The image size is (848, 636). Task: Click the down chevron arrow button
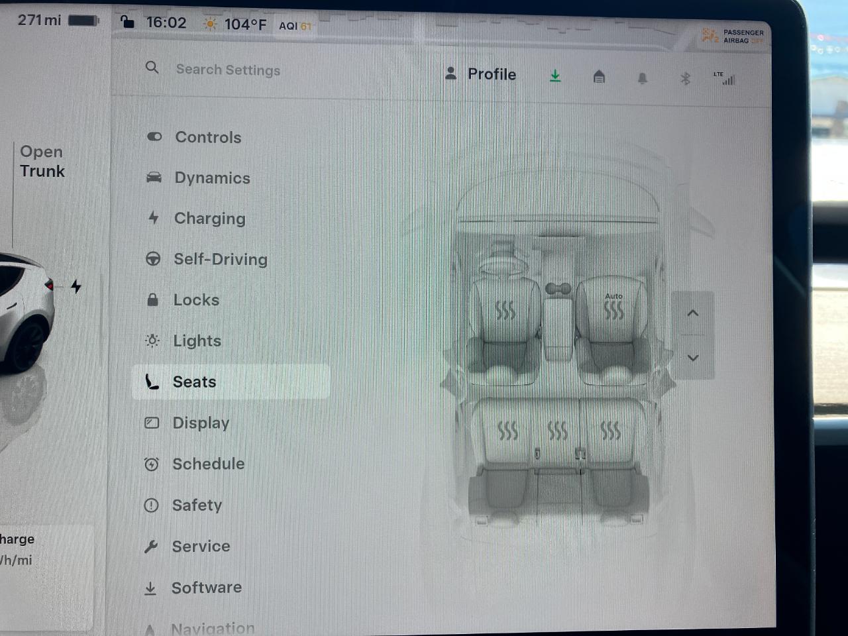point(693,358)
